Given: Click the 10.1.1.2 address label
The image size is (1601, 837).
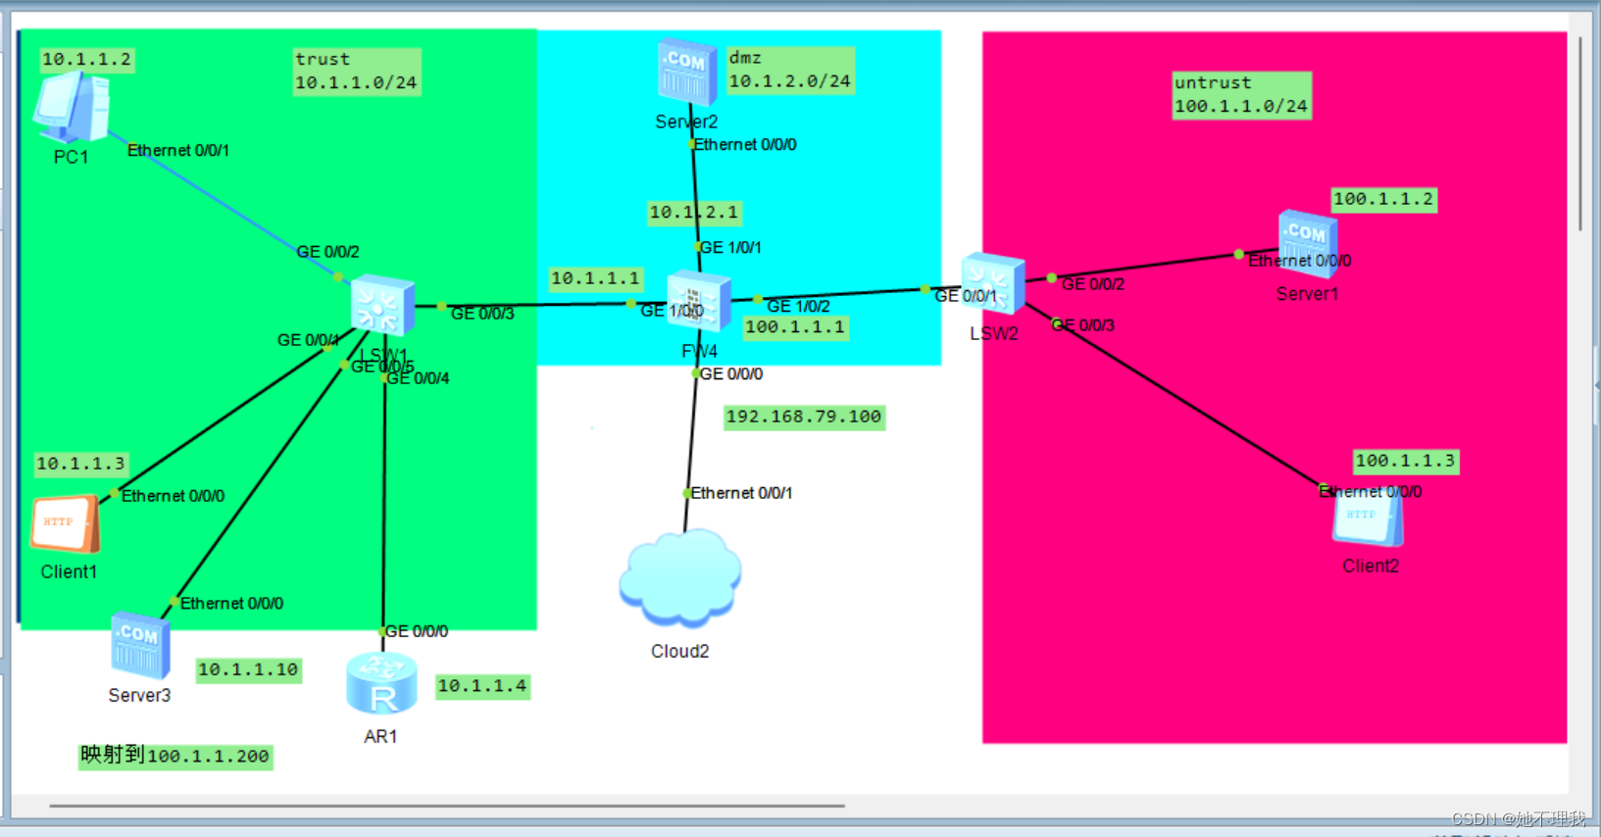Looking at the screenshot, I should (x=86, y=60).
